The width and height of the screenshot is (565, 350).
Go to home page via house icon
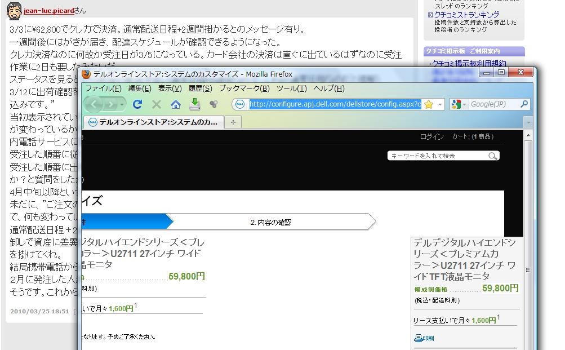tap(176, 104)
